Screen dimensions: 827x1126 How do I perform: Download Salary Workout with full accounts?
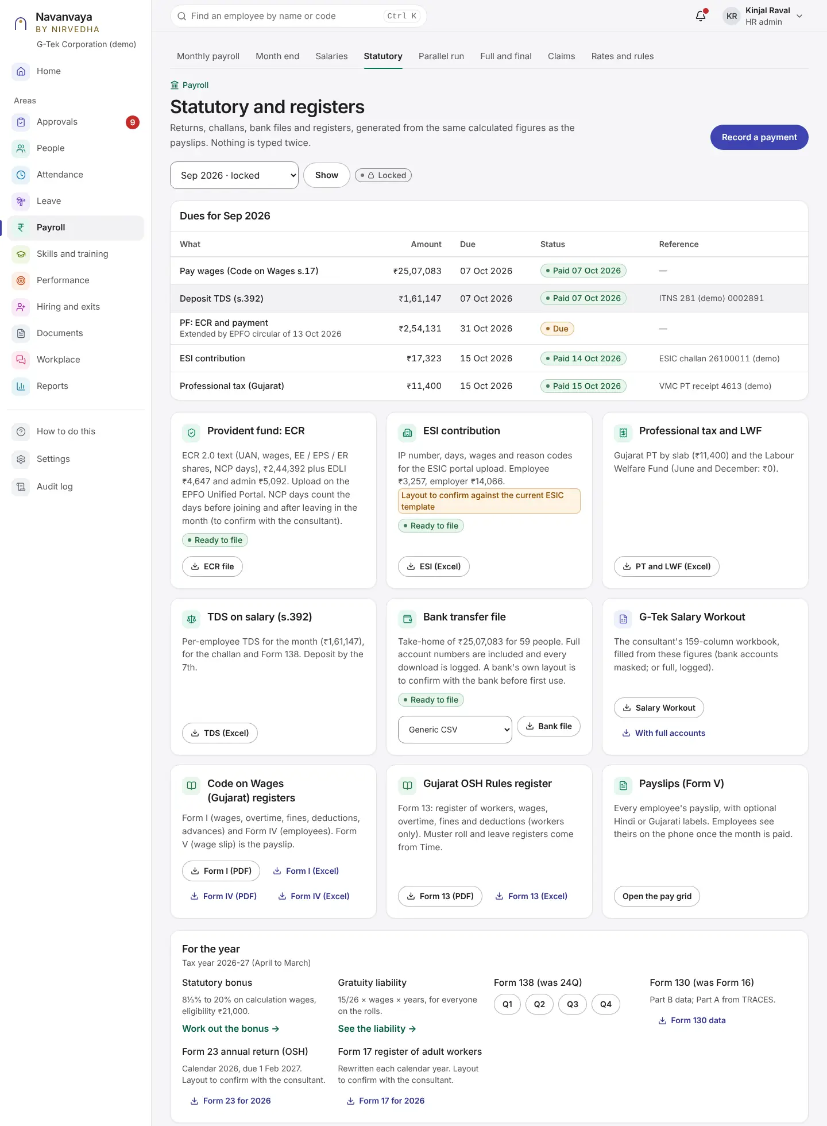coord(664,733)
